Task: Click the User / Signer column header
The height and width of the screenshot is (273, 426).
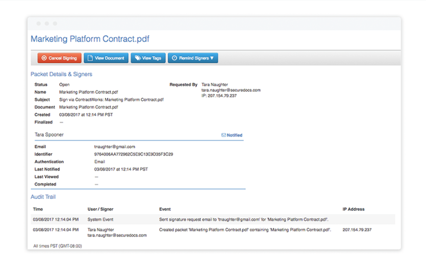Action: coord(101,209)
